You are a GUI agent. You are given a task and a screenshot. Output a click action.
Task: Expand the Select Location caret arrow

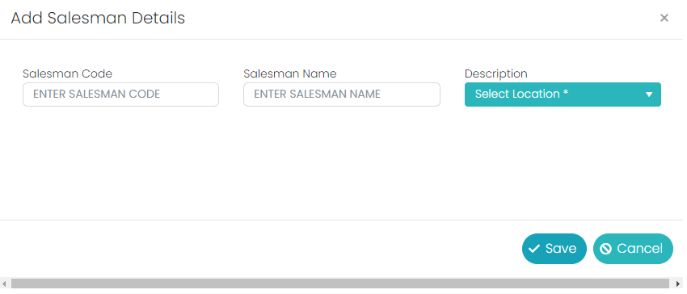pos(649,94)
